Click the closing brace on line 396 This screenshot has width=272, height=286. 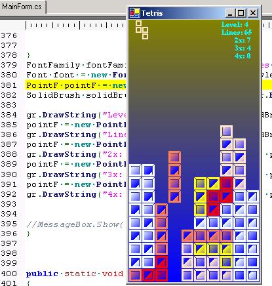click(x=28, y=234)
